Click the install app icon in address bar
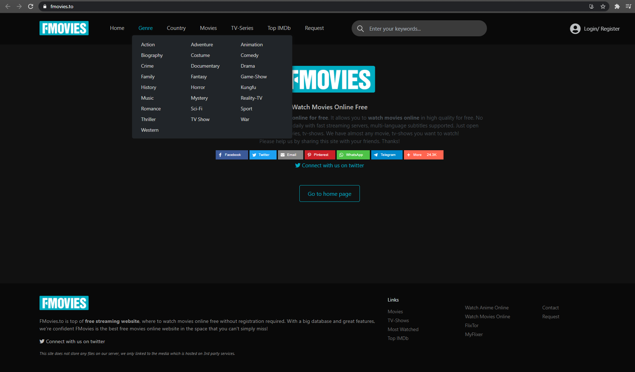 coord(592,6)
